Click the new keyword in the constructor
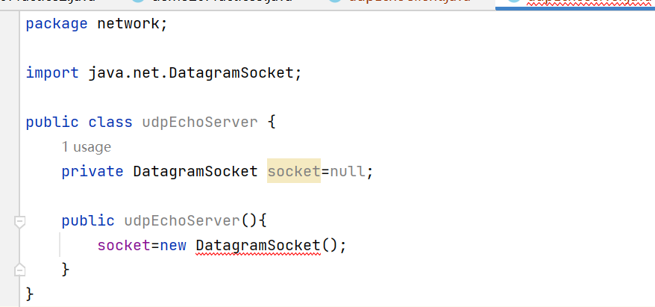The width and height of the screenshot is (655, 307). 173,246
